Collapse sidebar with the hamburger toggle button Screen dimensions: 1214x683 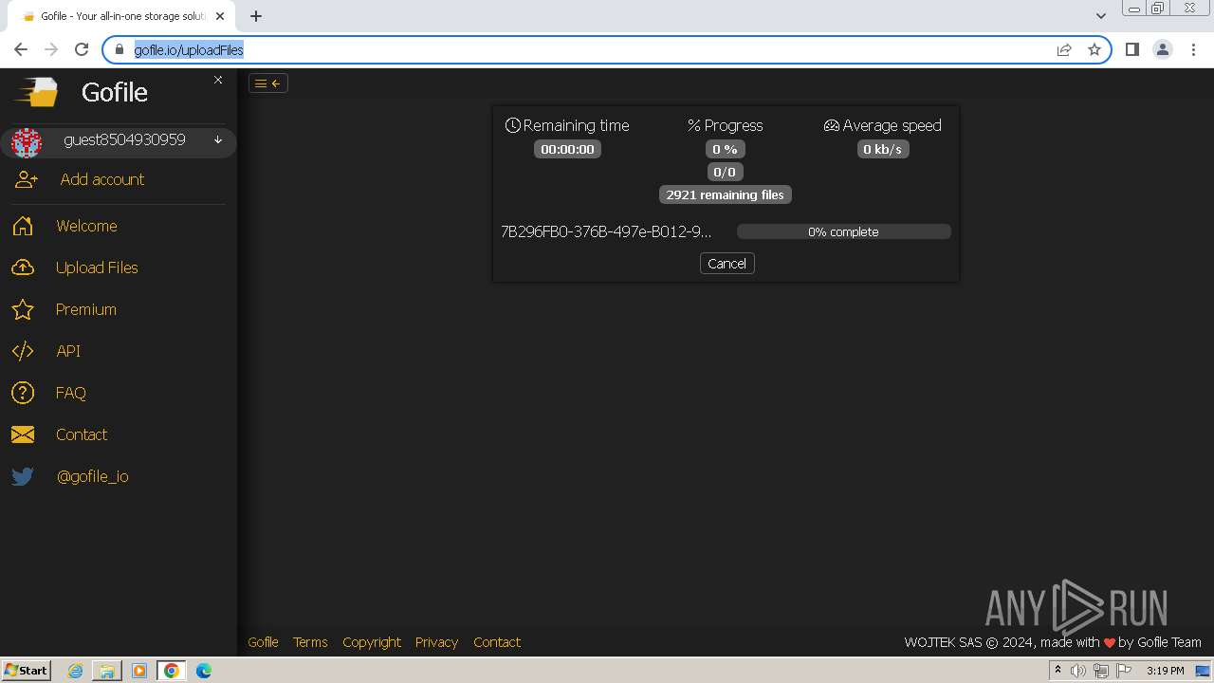[268, 83]
